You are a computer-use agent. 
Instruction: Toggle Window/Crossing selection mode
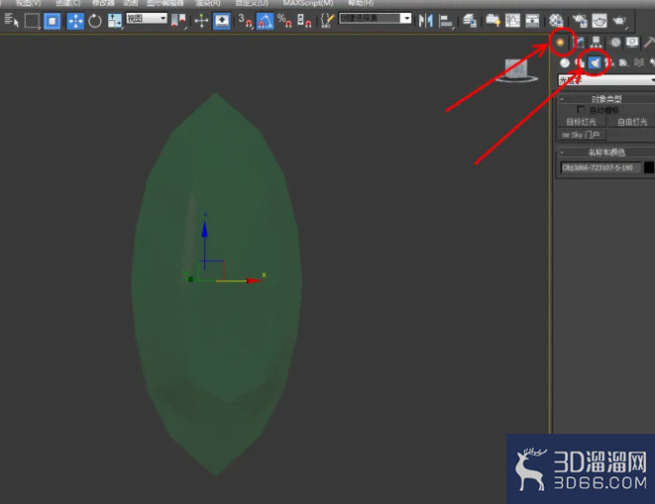pos(52,21)
